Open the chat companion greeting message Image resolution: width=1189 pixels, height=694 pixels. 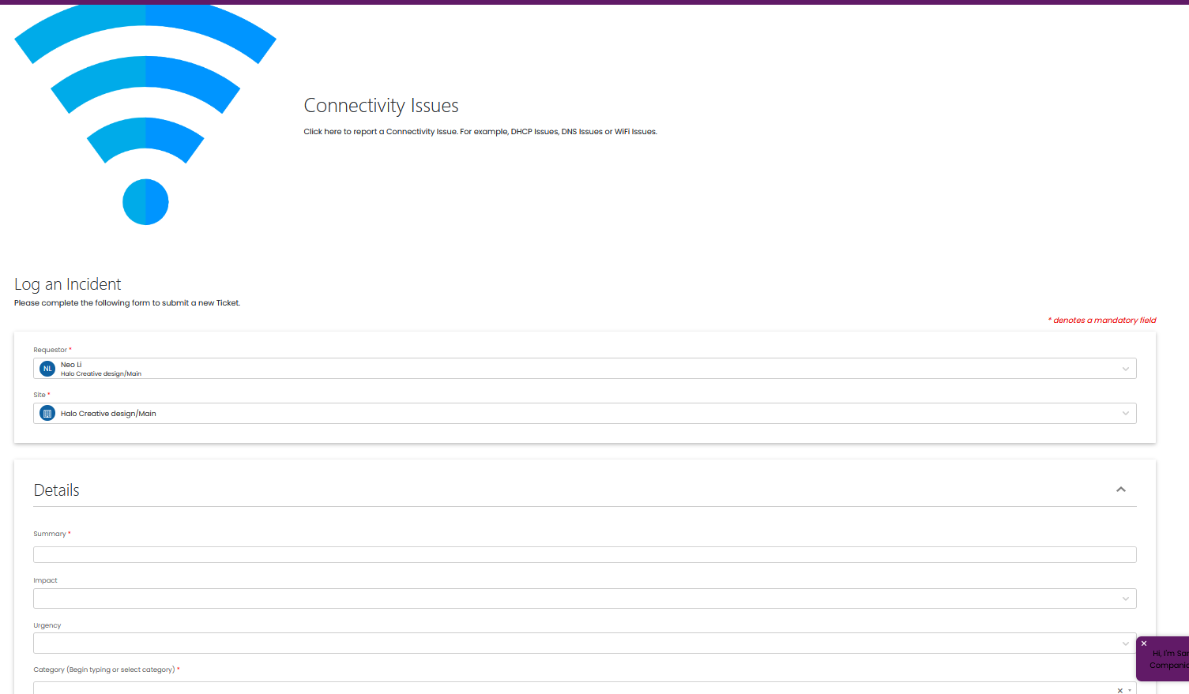pyautogui.click(x=1168, y=660)
